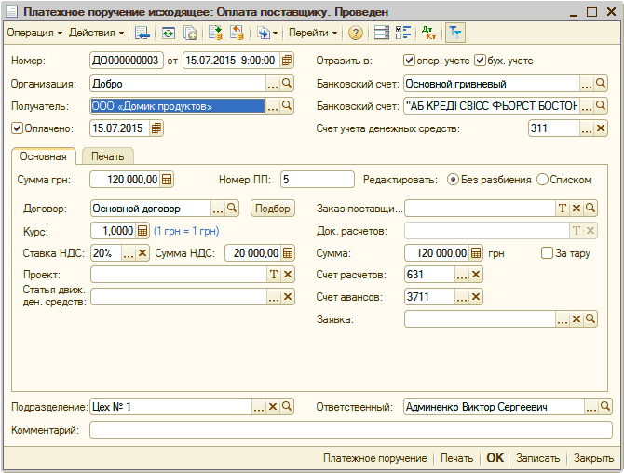
Task: Open the Операция dropdown menu
Action: 34,34
